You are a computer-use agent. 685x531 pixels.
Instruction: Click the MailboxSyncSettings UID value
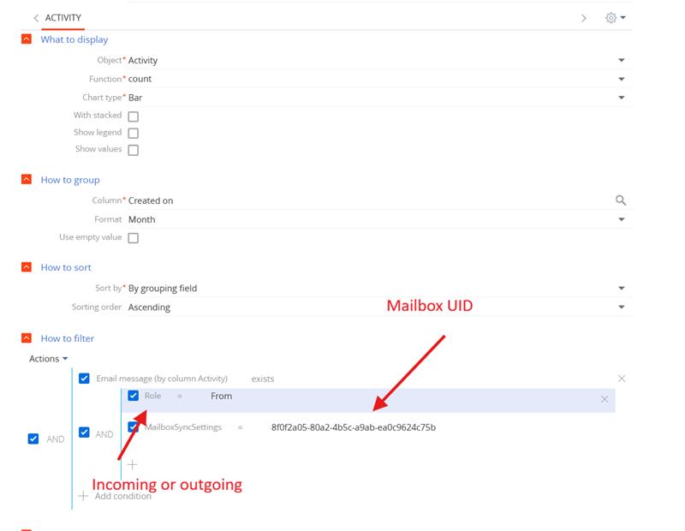pos(353,427)
